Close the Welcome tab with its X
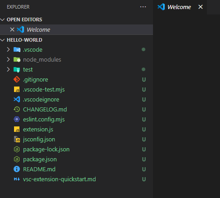 coord(201,7)
